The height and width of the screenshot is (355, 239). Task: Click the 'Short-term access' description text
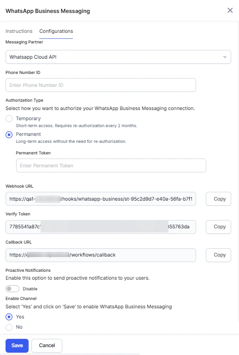(x=76, y=126)
